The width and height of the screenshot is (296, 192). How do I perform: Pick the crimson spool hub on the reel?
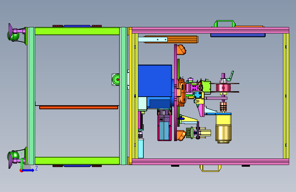pyautogui.click(x=223, y=88)
